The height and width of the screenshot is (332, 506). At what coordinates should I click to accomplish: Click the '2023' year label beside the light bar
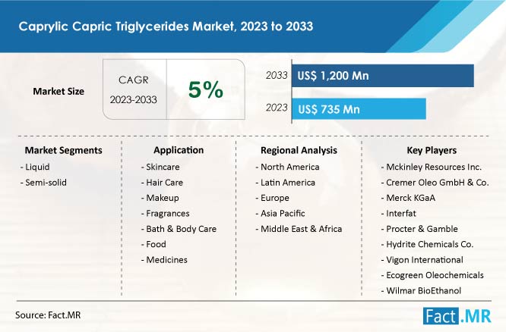pos(277,108)
